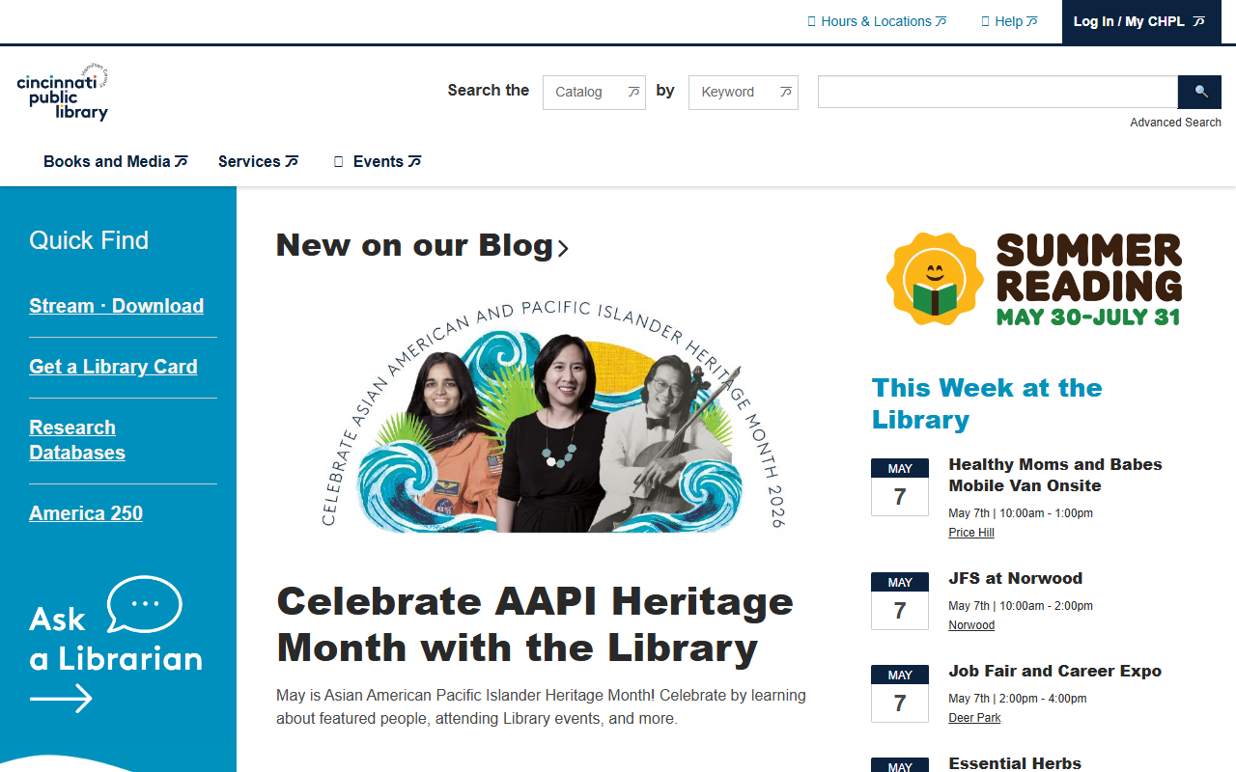This screenshot has width=1236, height=772.
Task: Click the chevron after New on our Blog
Action: (563, 248)
